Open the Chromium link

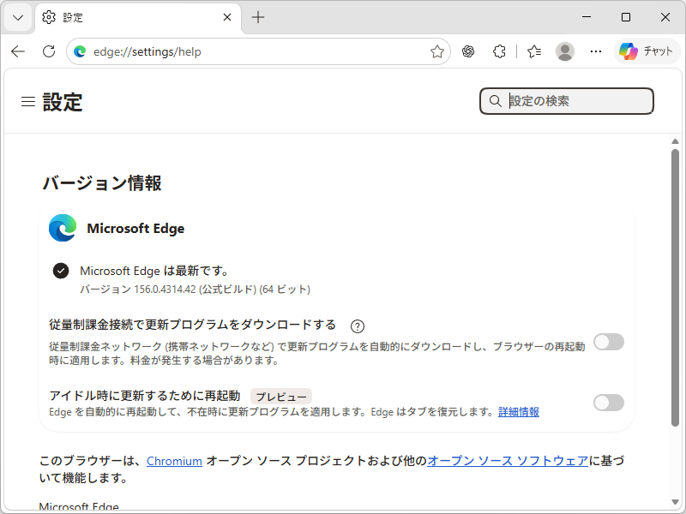click(174, 461)
